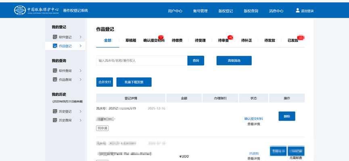Open 用户中心 in top navigation
The image size is (349, 161).
pos(175,11)
